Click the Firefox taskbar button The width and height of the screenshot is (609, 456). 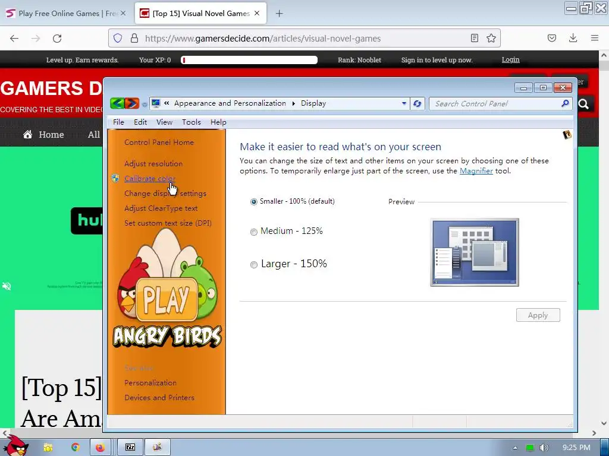tap(100, 448)
